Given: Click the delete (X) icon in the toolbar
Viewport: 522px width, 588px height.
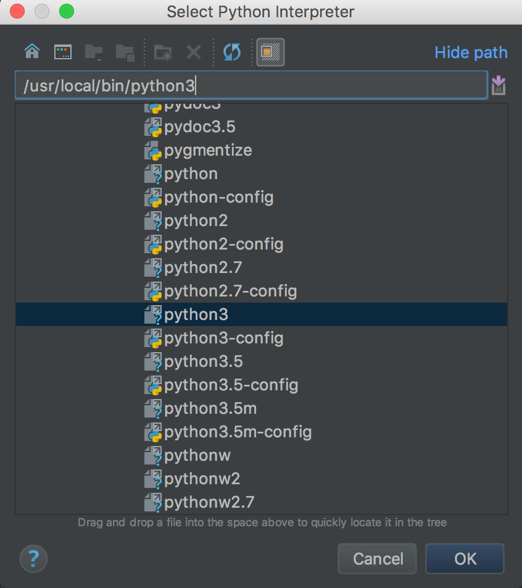Looking at the screenshot, I should tap(193, 52).
